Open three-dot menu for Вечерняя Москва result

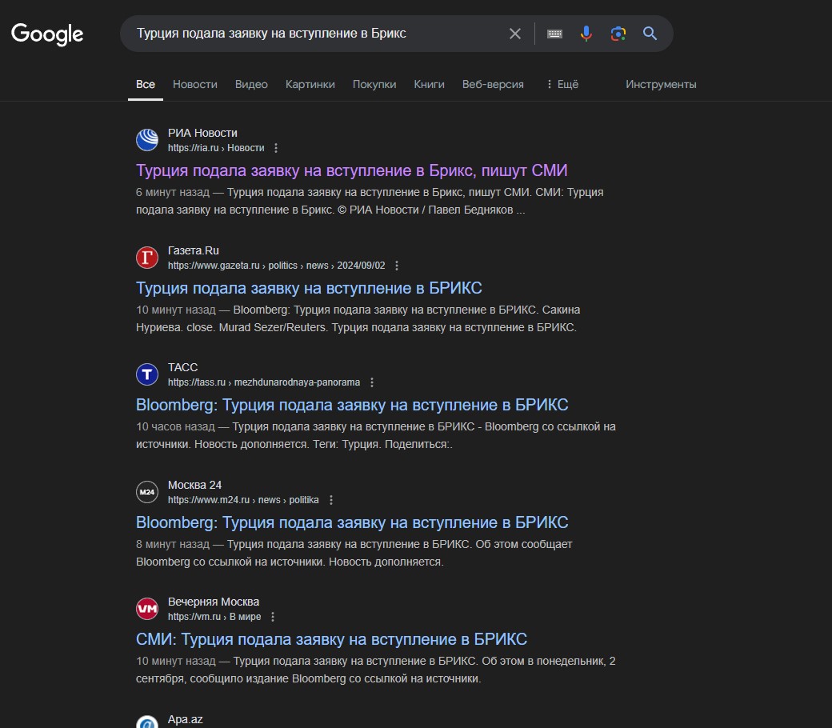(x=273, y=617)
